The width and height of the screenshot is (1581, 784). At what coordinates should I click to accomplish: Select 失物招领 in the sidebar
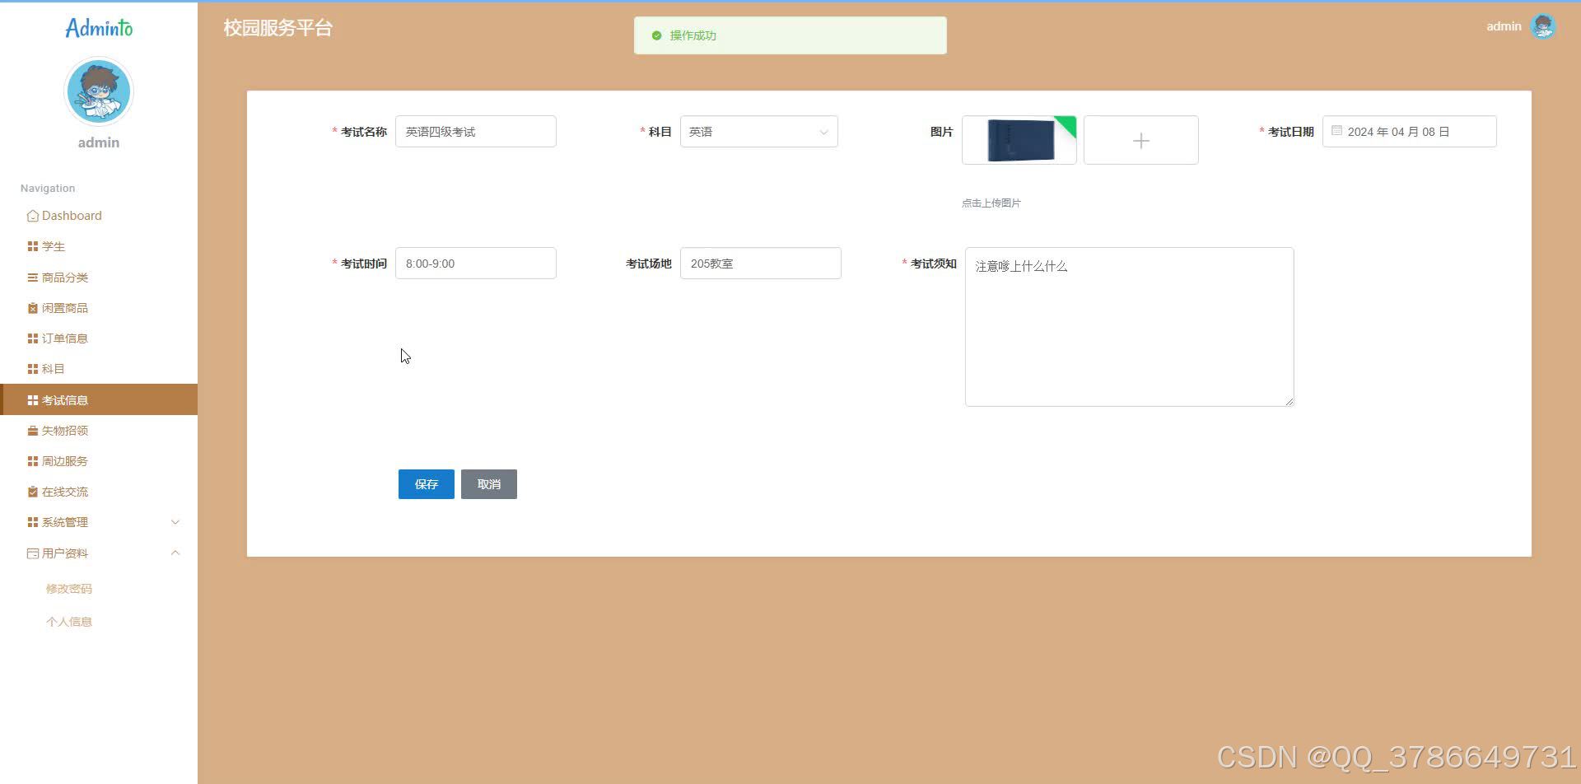[99, 431]
